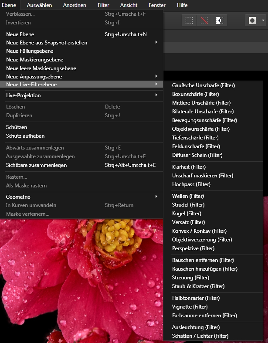Select Feldunschärfe (Filter)
This screenshot has height=343, width=268.
click(213, 146)
